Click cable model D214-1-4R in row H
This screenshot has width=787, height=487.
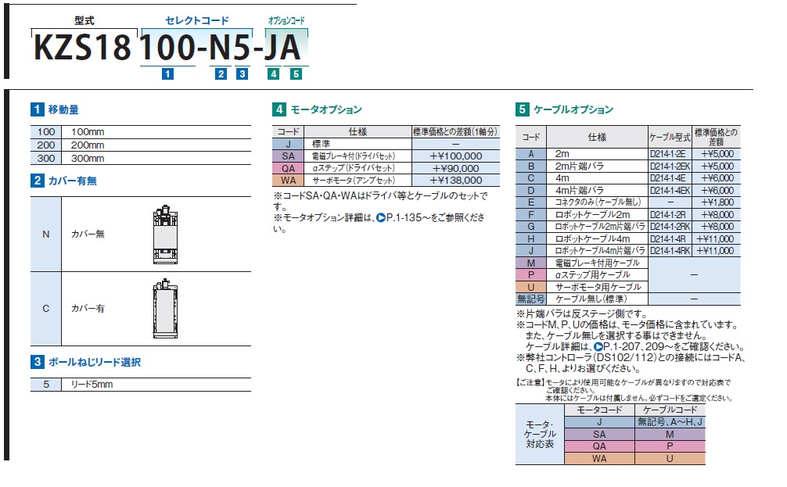pyautogui.click(x=670, y=238)
